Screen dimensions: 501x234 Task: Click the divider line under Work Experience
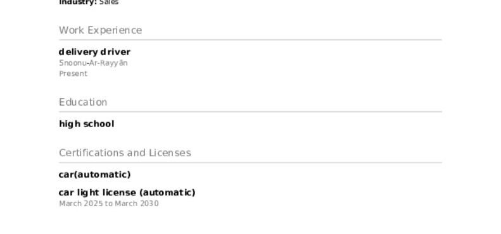251,40
